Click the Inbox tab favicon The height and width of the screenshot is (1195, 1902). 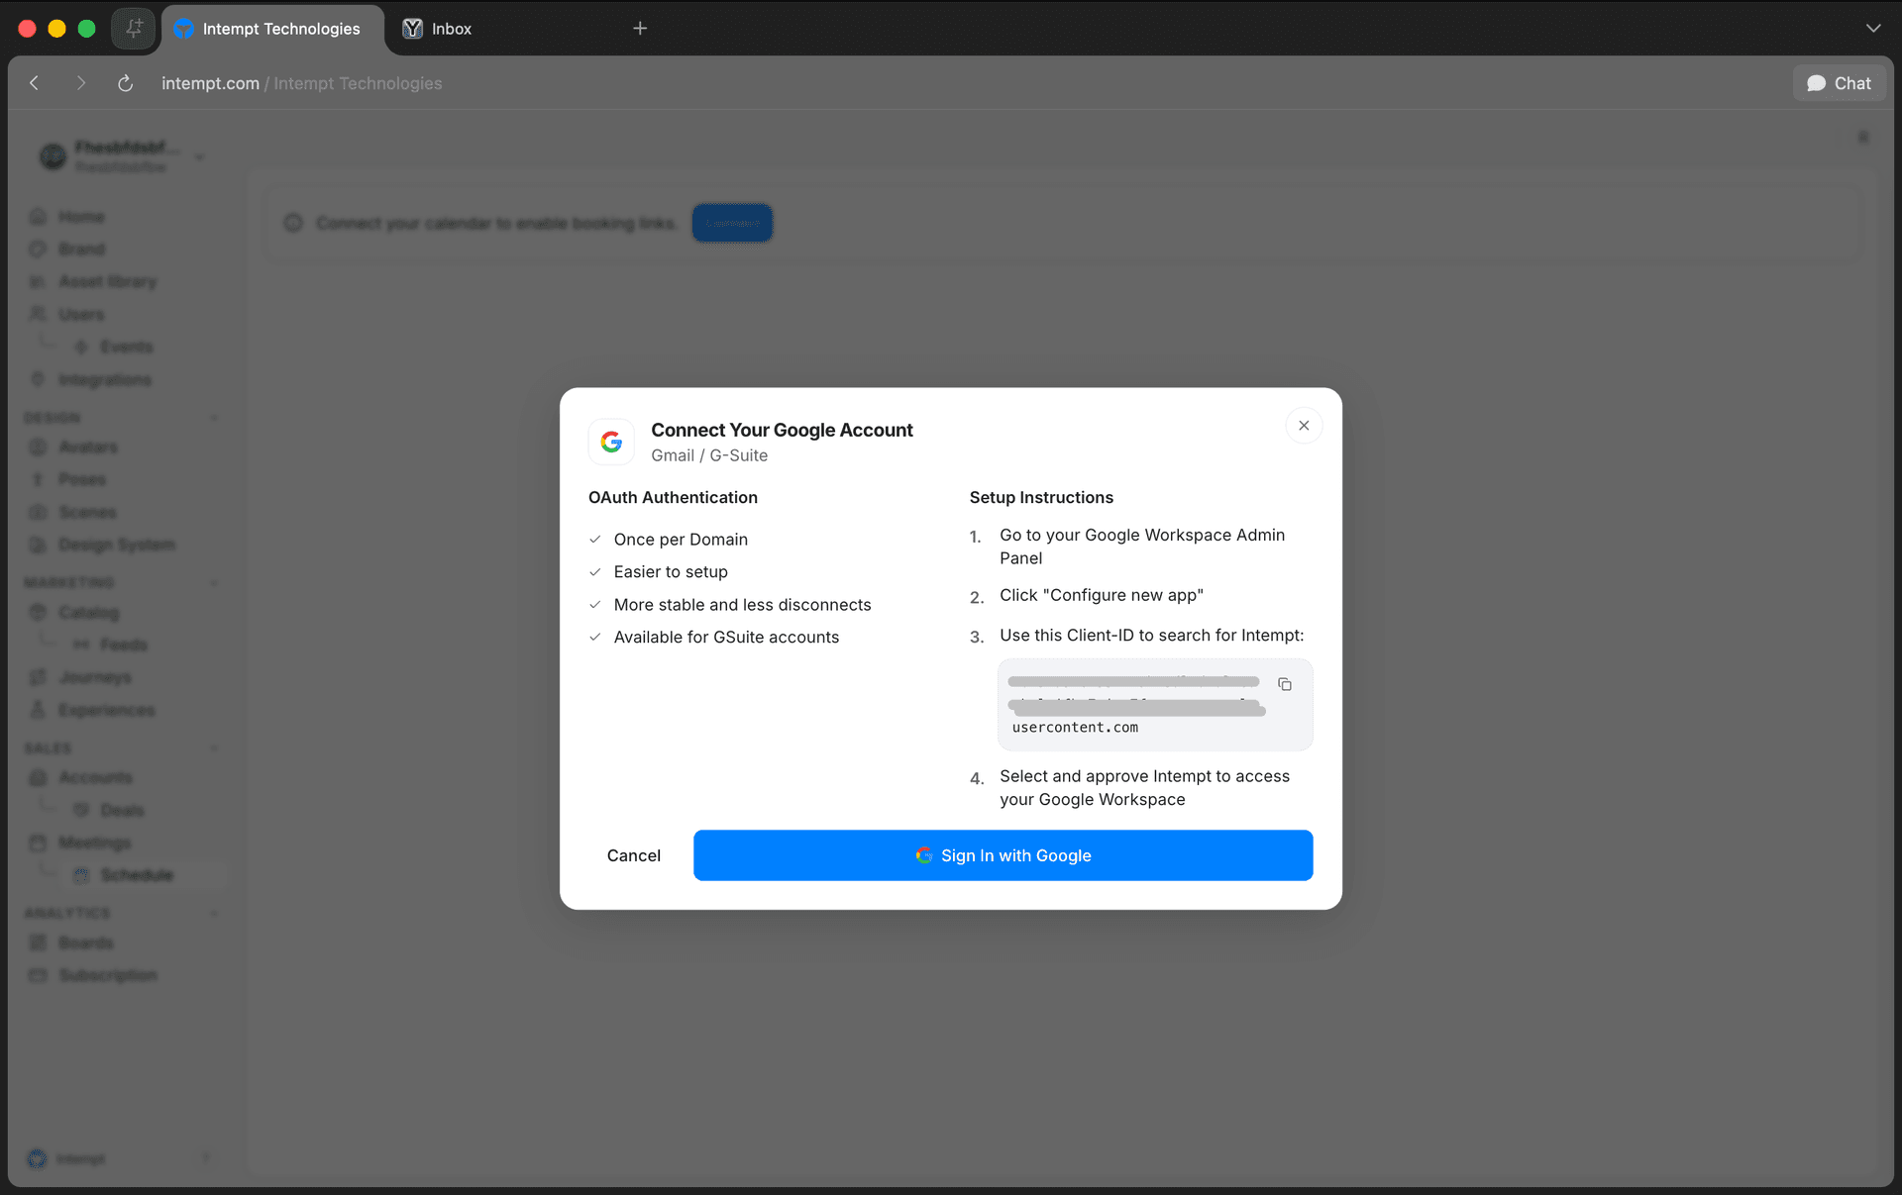(413, 29)
